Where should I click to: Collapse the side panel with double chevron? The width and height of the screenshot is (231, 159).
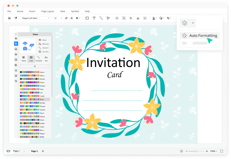point(16,34)
